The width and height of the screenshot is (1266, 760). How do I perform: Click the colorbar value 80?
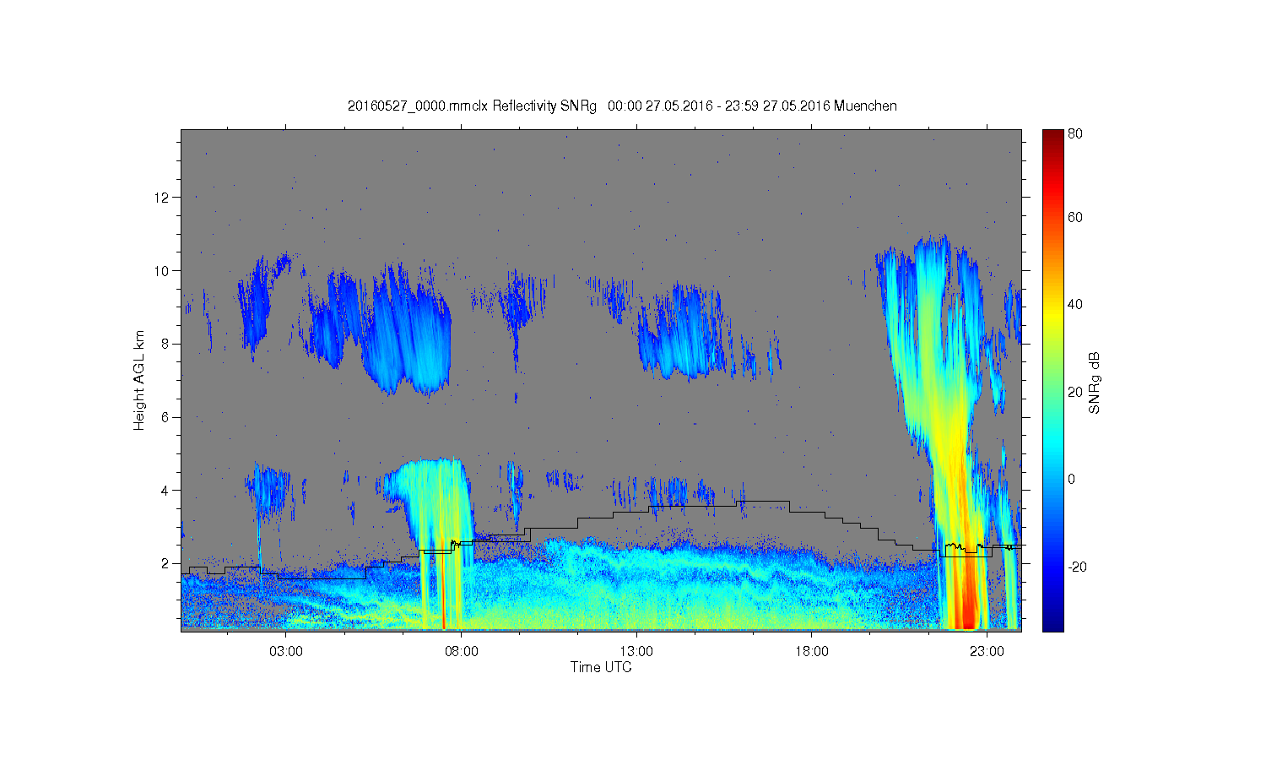[1075, 133]
